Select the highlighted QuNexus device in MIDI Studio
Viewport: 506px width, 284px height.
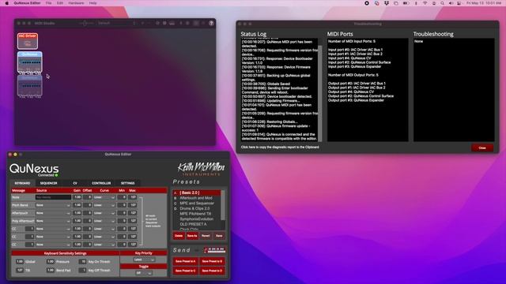(30, 62)
